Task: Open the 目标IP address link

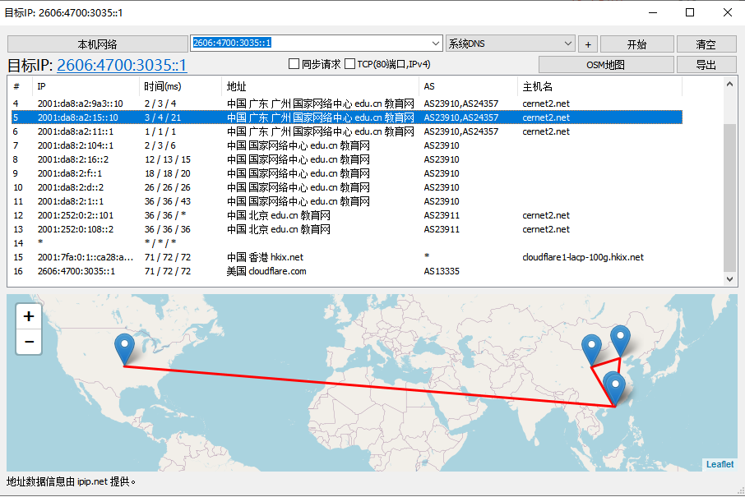Action: [x=122, y=66]
